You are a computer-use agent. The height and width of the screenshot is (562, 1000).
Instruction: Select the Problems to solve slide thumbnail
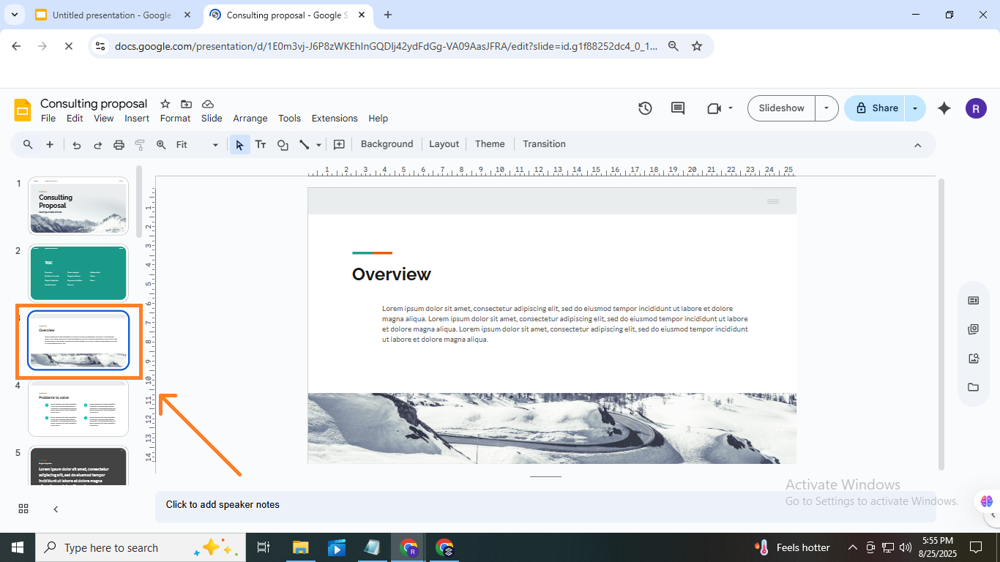78,408
